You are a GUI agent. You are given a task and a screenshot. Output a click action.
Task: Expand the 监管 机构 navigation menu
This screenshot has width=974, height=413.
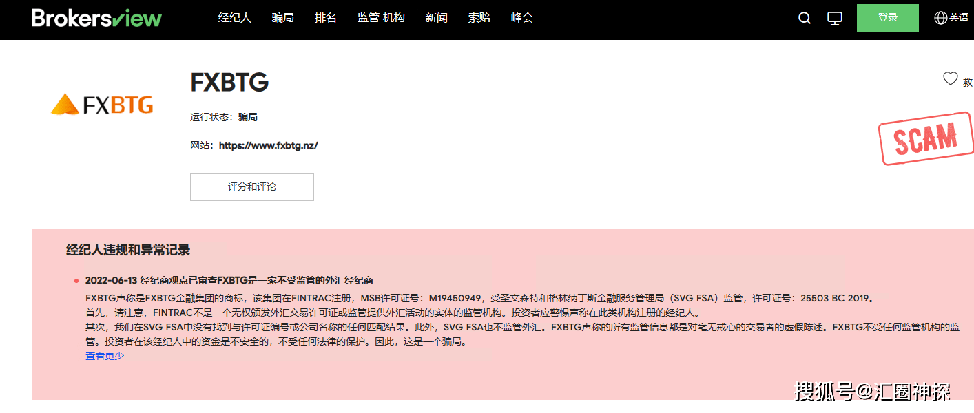click(x=381, y=18)
